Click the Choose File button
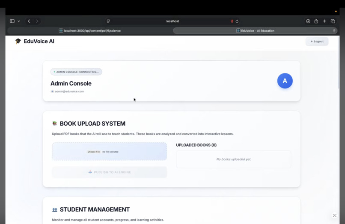 coord(93,152)
